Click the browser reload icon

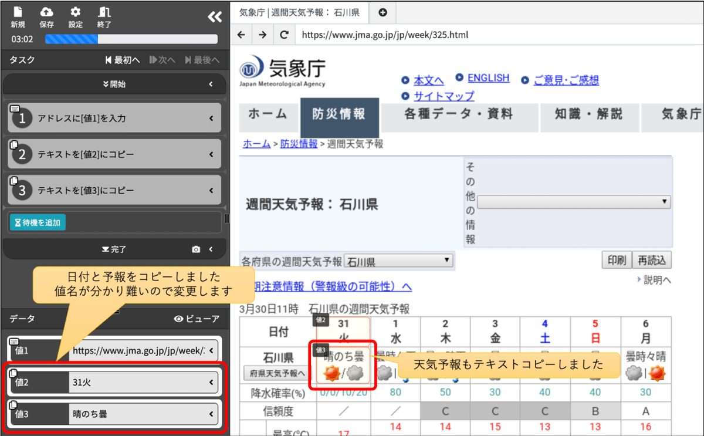[284, 35]
